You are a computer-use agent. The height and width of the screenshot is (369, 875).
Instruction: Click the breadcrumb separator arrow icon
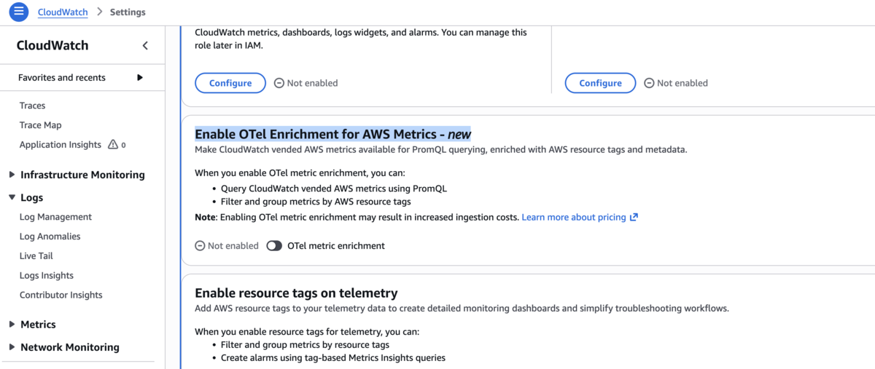coord(99,12)
